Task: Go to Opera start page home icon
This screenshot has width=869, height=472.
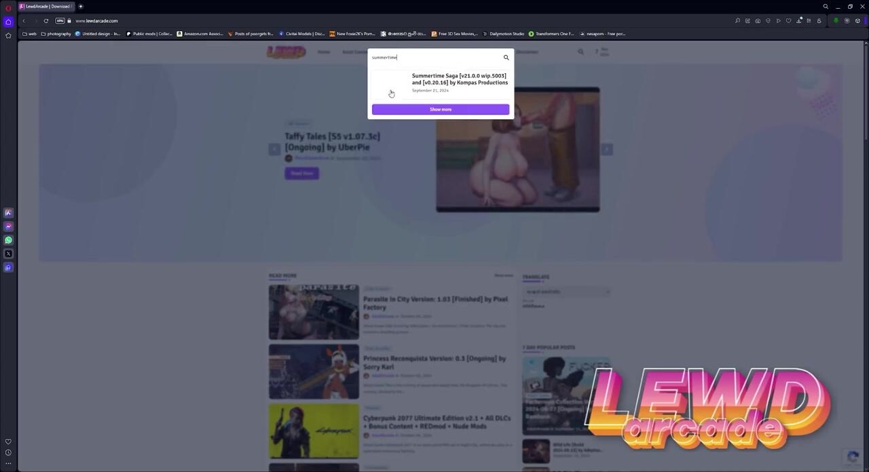Action: pyautogui.click(x=8, y=22)
